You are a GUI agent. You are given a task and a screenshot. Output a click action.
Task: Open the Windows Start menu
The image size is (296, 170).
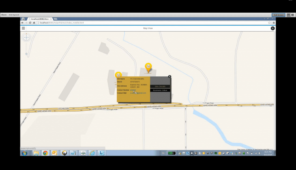pyautogui.click(x=24, y=153)
